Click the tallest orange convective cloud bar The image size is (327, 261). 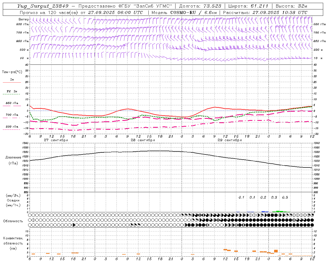coord(276,251)
